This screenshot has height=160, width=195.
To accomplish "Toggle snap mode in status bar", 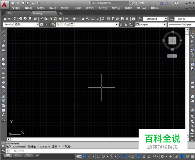I will click(89, 156).
